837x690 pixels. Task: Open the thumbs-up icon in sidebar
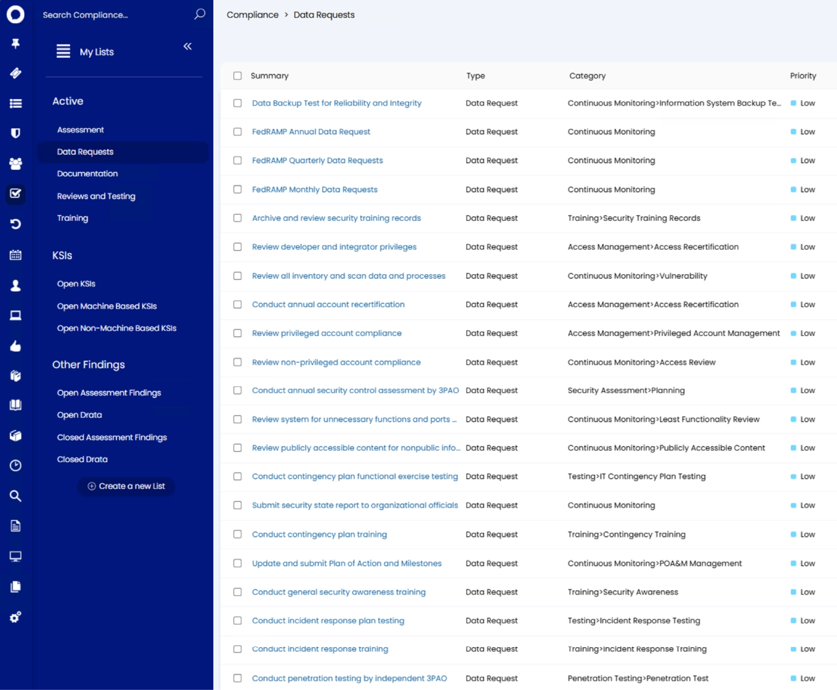[16, 346]
